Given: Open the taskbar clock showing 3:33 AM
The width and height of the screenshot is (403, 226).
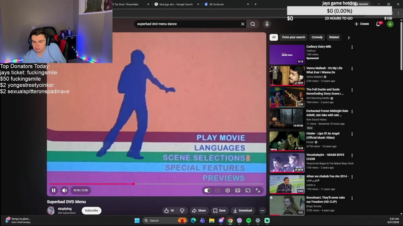Looking at the screenshot, I should (394, 220).
